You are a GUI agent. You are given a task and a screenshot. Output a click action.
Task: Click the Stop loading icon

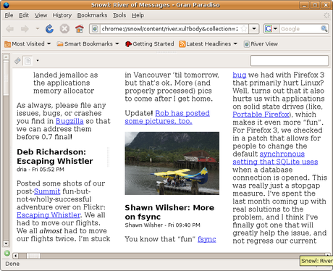click(64, 29)
